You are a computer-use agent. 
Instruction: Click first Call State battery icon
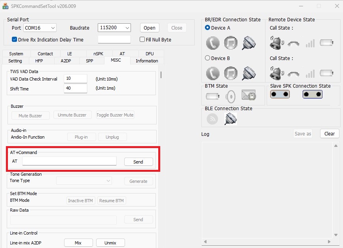(x=327, y=43)
